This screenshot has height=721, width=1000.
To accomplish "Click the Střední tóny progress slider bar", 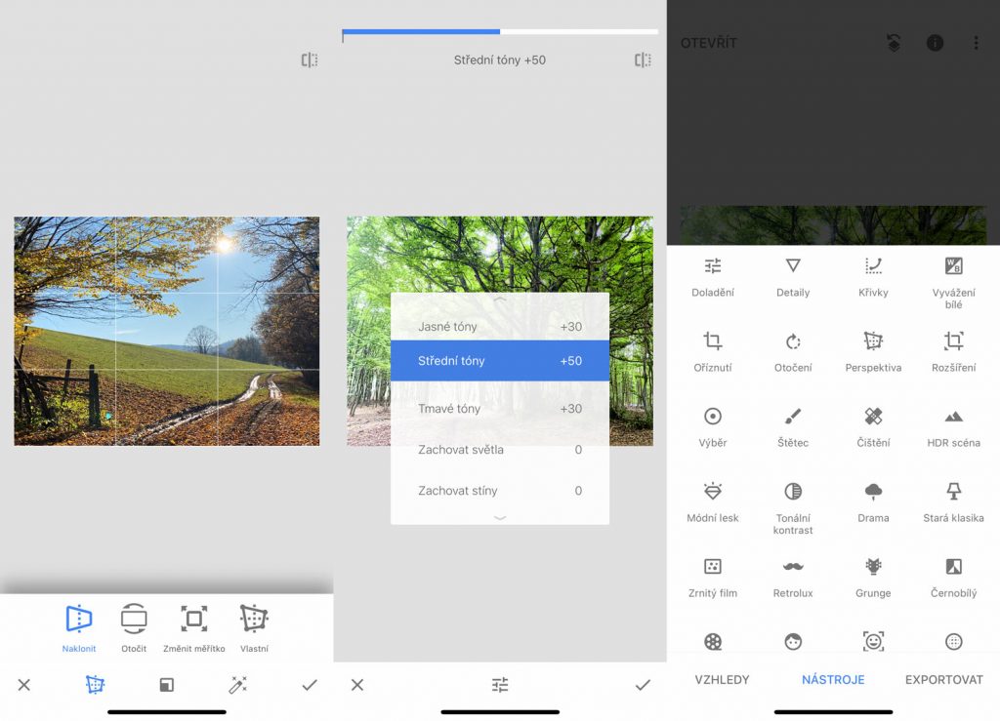I will (x=500, y=32).
